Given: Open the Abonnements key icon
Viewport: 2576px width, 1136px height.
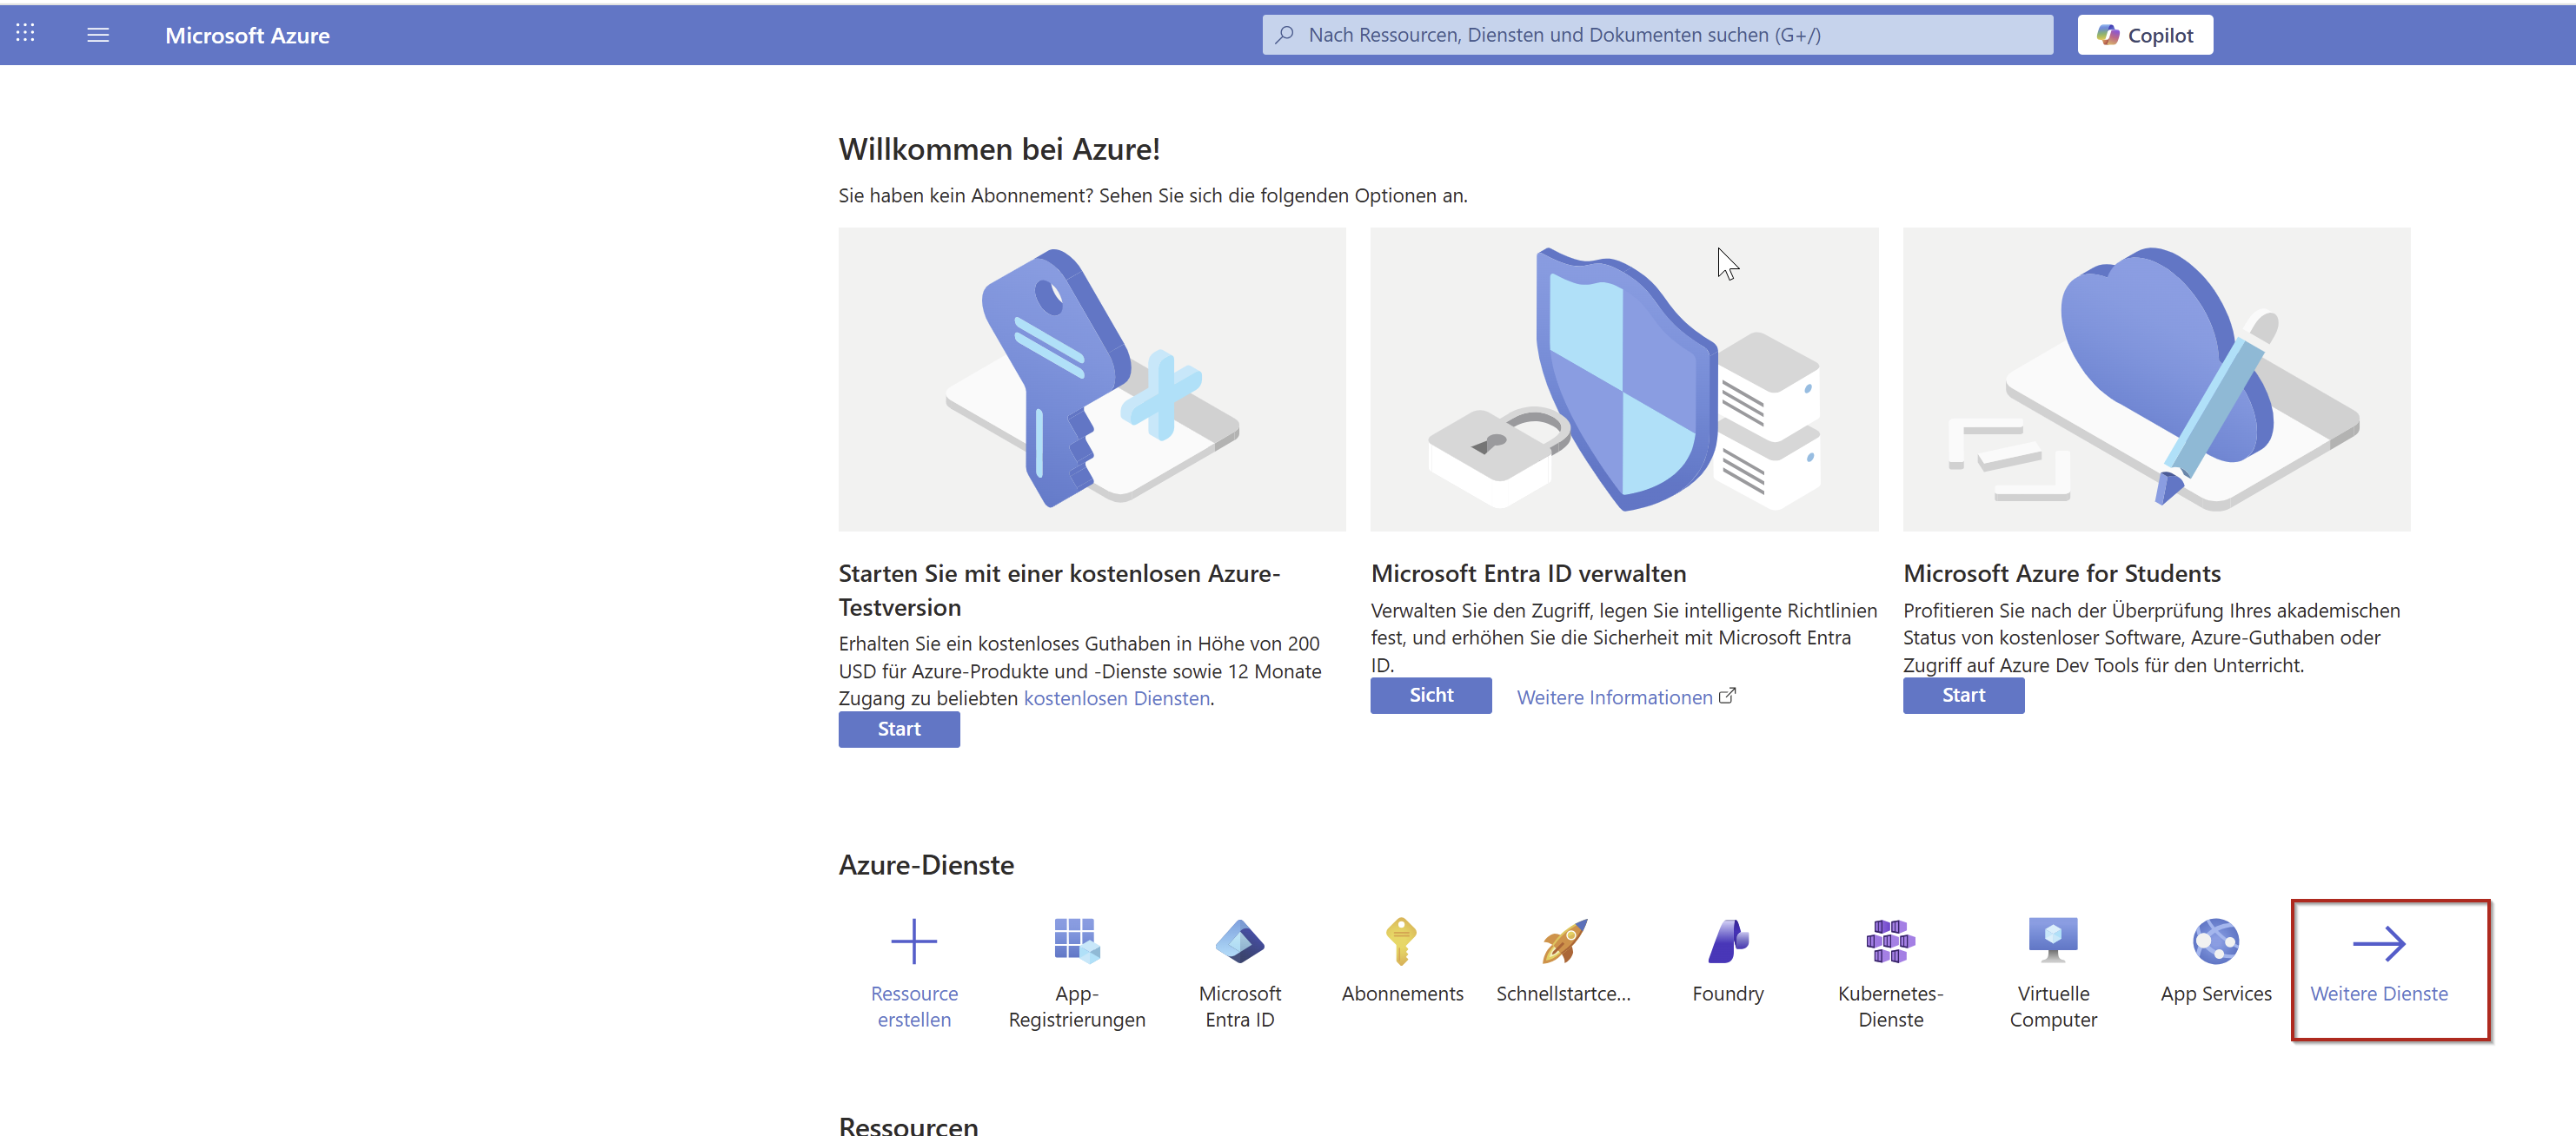Looking at the screenshot, I should 1402,941.
